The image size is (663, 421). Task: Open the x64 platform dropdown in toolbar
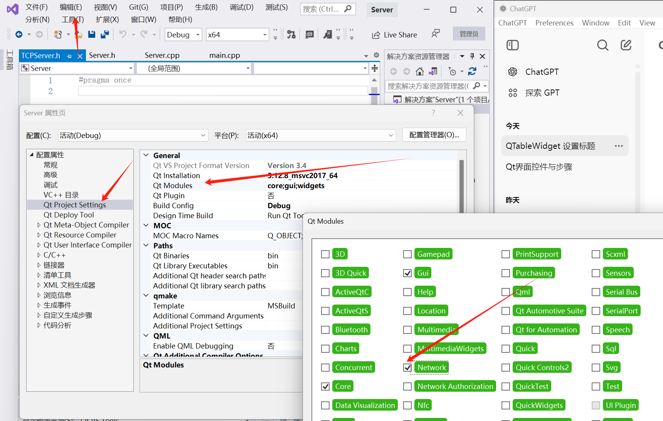[x=237, y=35]
